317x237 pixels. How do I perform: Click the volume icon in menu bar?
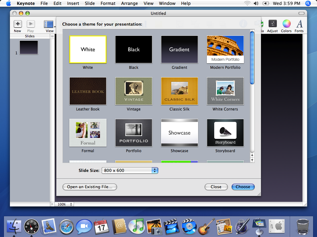coord(256,3)
